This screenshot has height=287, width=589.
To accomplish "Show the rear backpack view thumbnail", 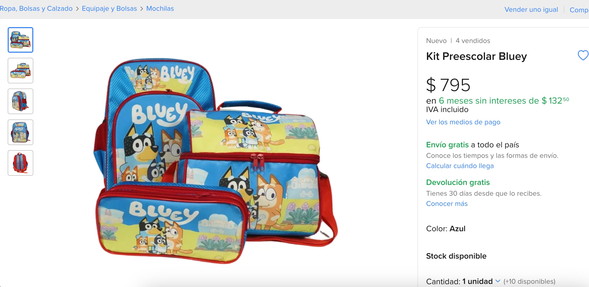I will (20, 163).
